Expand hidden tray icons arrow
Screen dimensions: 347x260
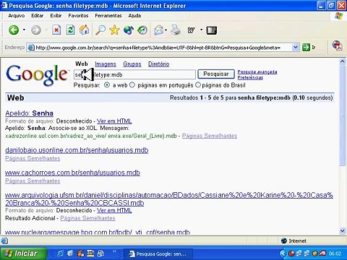283,253
